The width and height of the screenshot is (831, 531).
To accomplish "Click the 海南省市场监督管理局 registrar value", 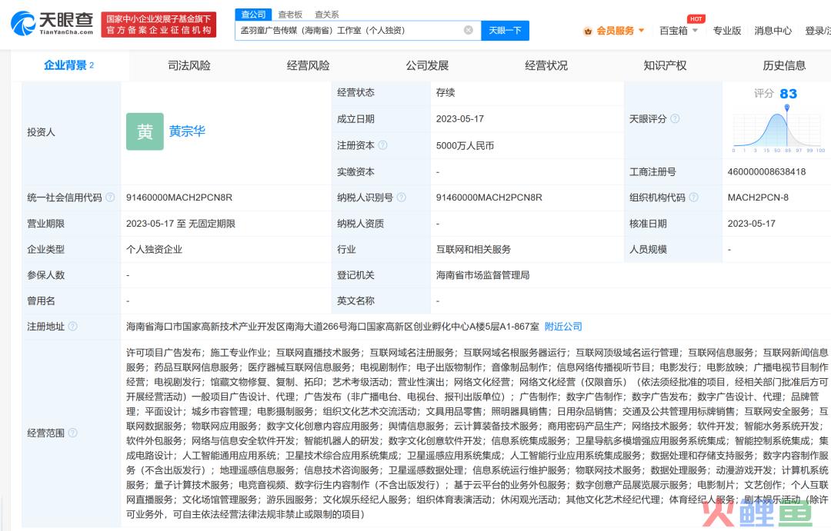I will coord(482,275).
